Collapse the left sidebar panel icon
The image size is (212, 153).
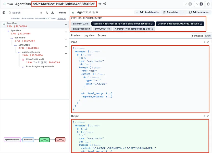tap(4, 12)
